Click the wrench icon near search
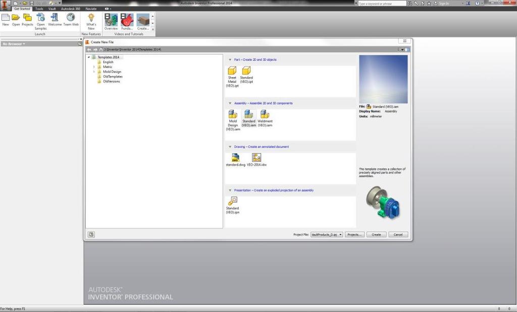This screenshot has height=312, width=517. point(416,4)
